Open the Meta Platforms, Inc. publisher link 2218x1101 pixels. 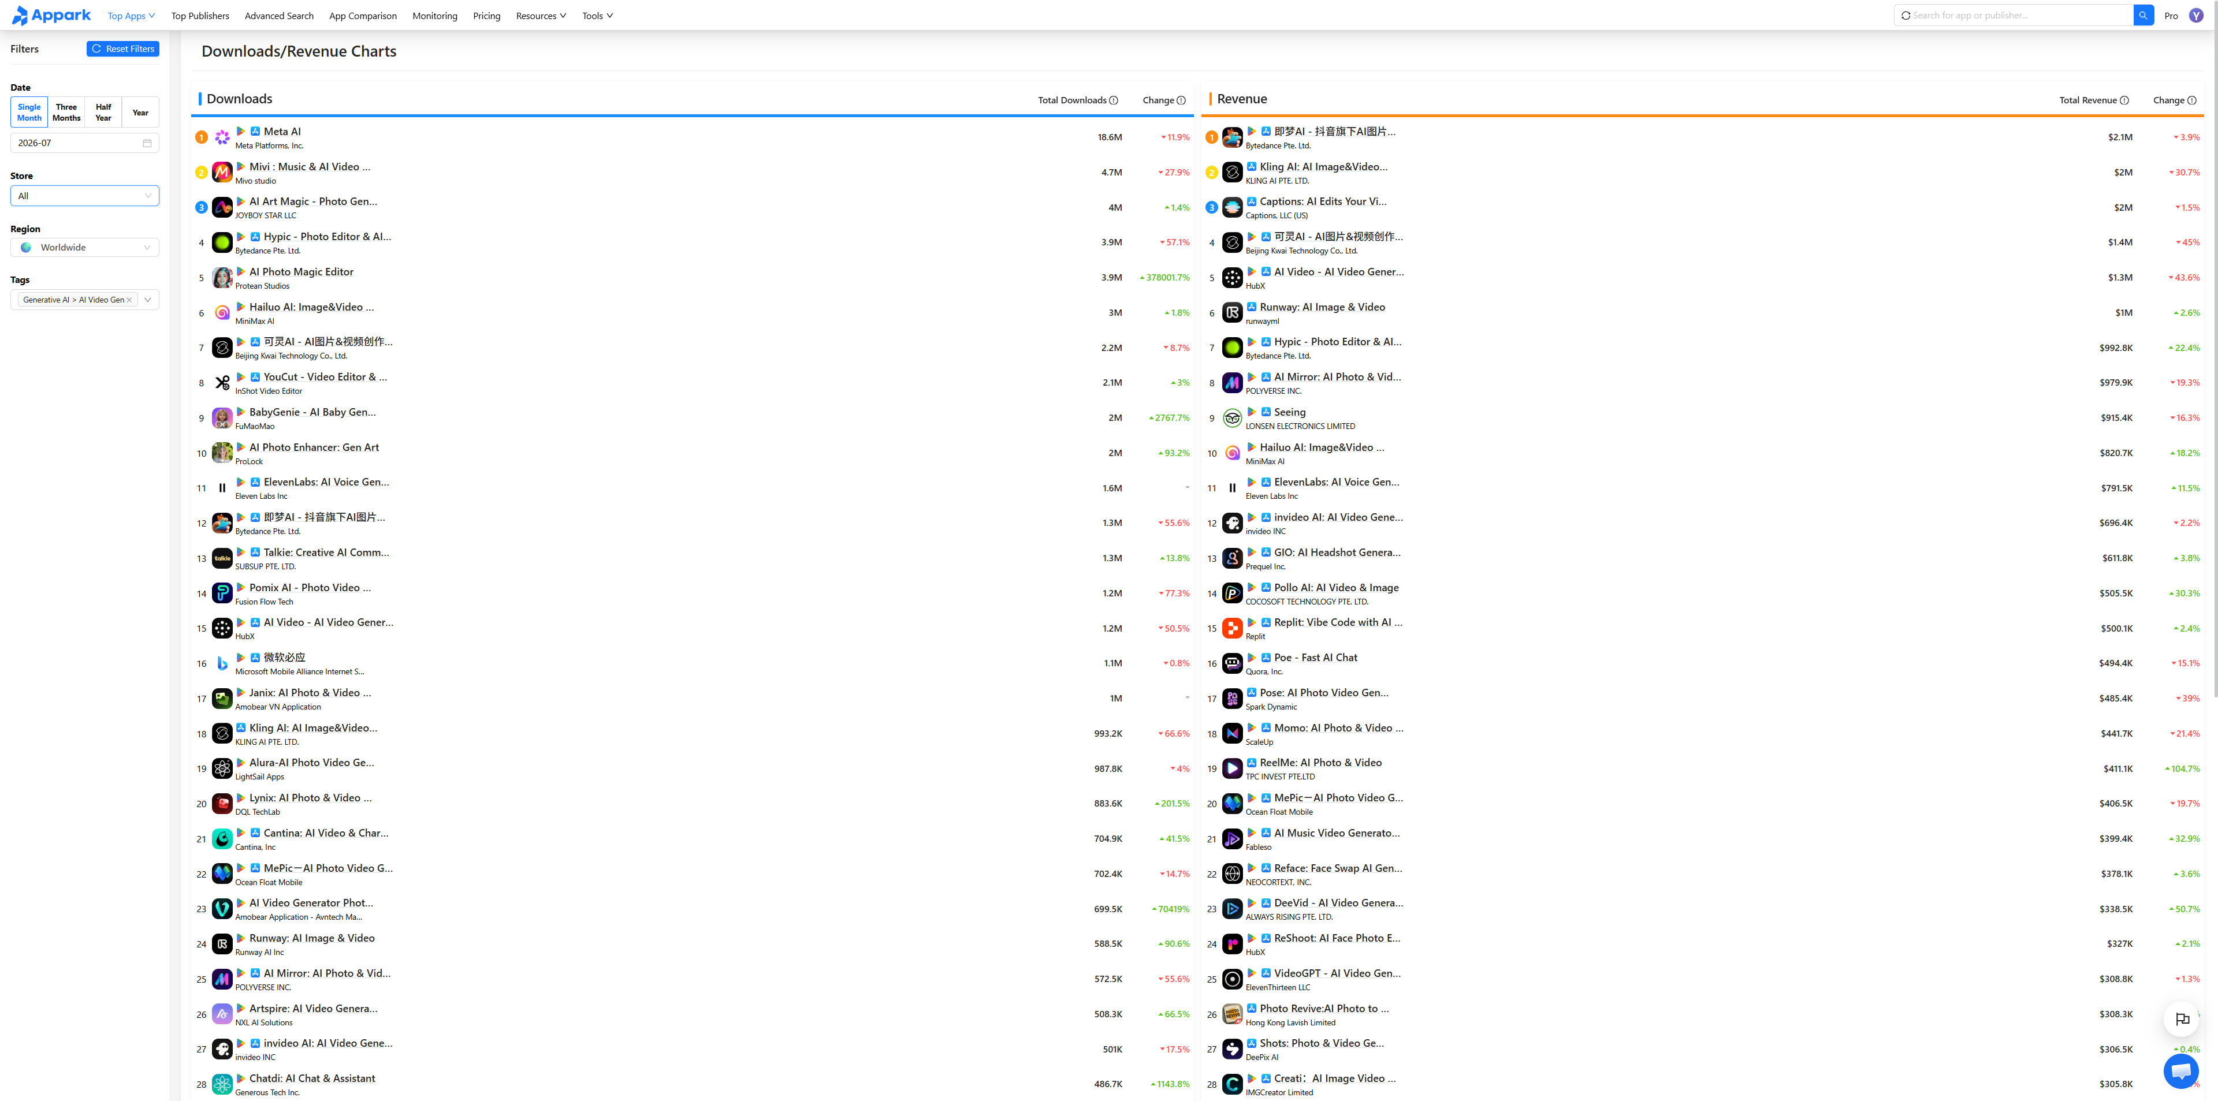pos(270,146)
